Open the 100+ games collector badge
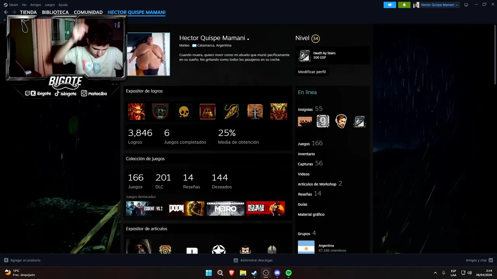 click(x=305, y=121)
